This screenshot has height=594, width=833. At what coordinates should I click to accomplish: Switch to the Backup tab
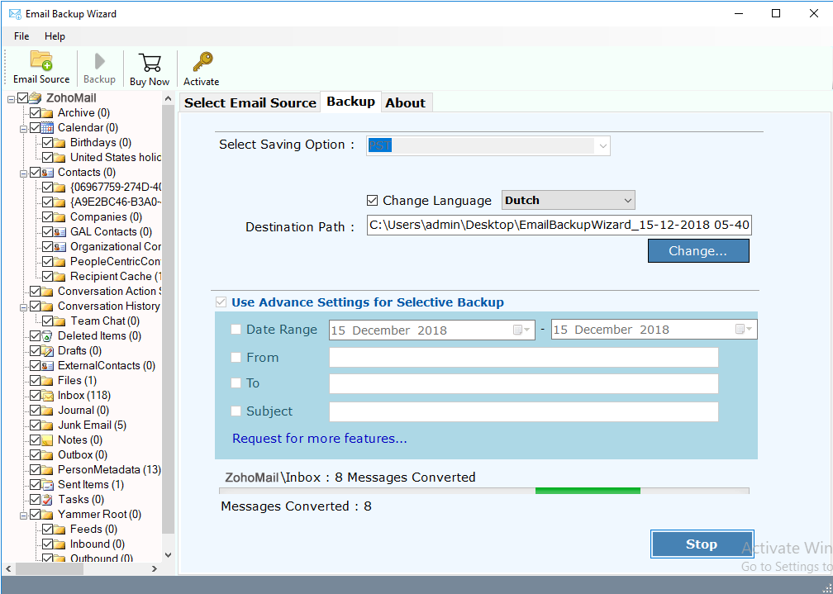350,102
